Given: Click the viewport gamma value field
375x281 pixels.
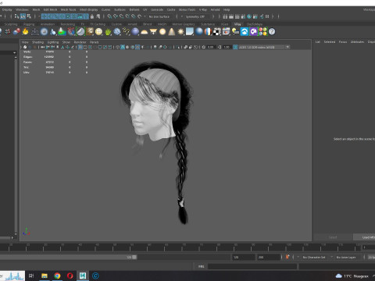Looking at the screenshot, I should coord(227,47).
